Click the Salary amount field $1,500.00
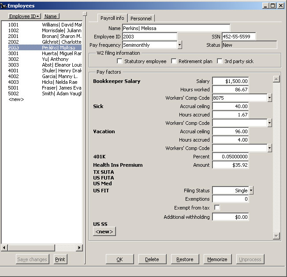The height and width of the screenshot is (277, 287). click(231, 81)
